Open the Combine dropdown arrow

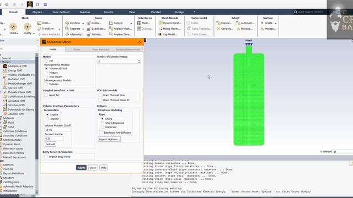pos(83,23)
